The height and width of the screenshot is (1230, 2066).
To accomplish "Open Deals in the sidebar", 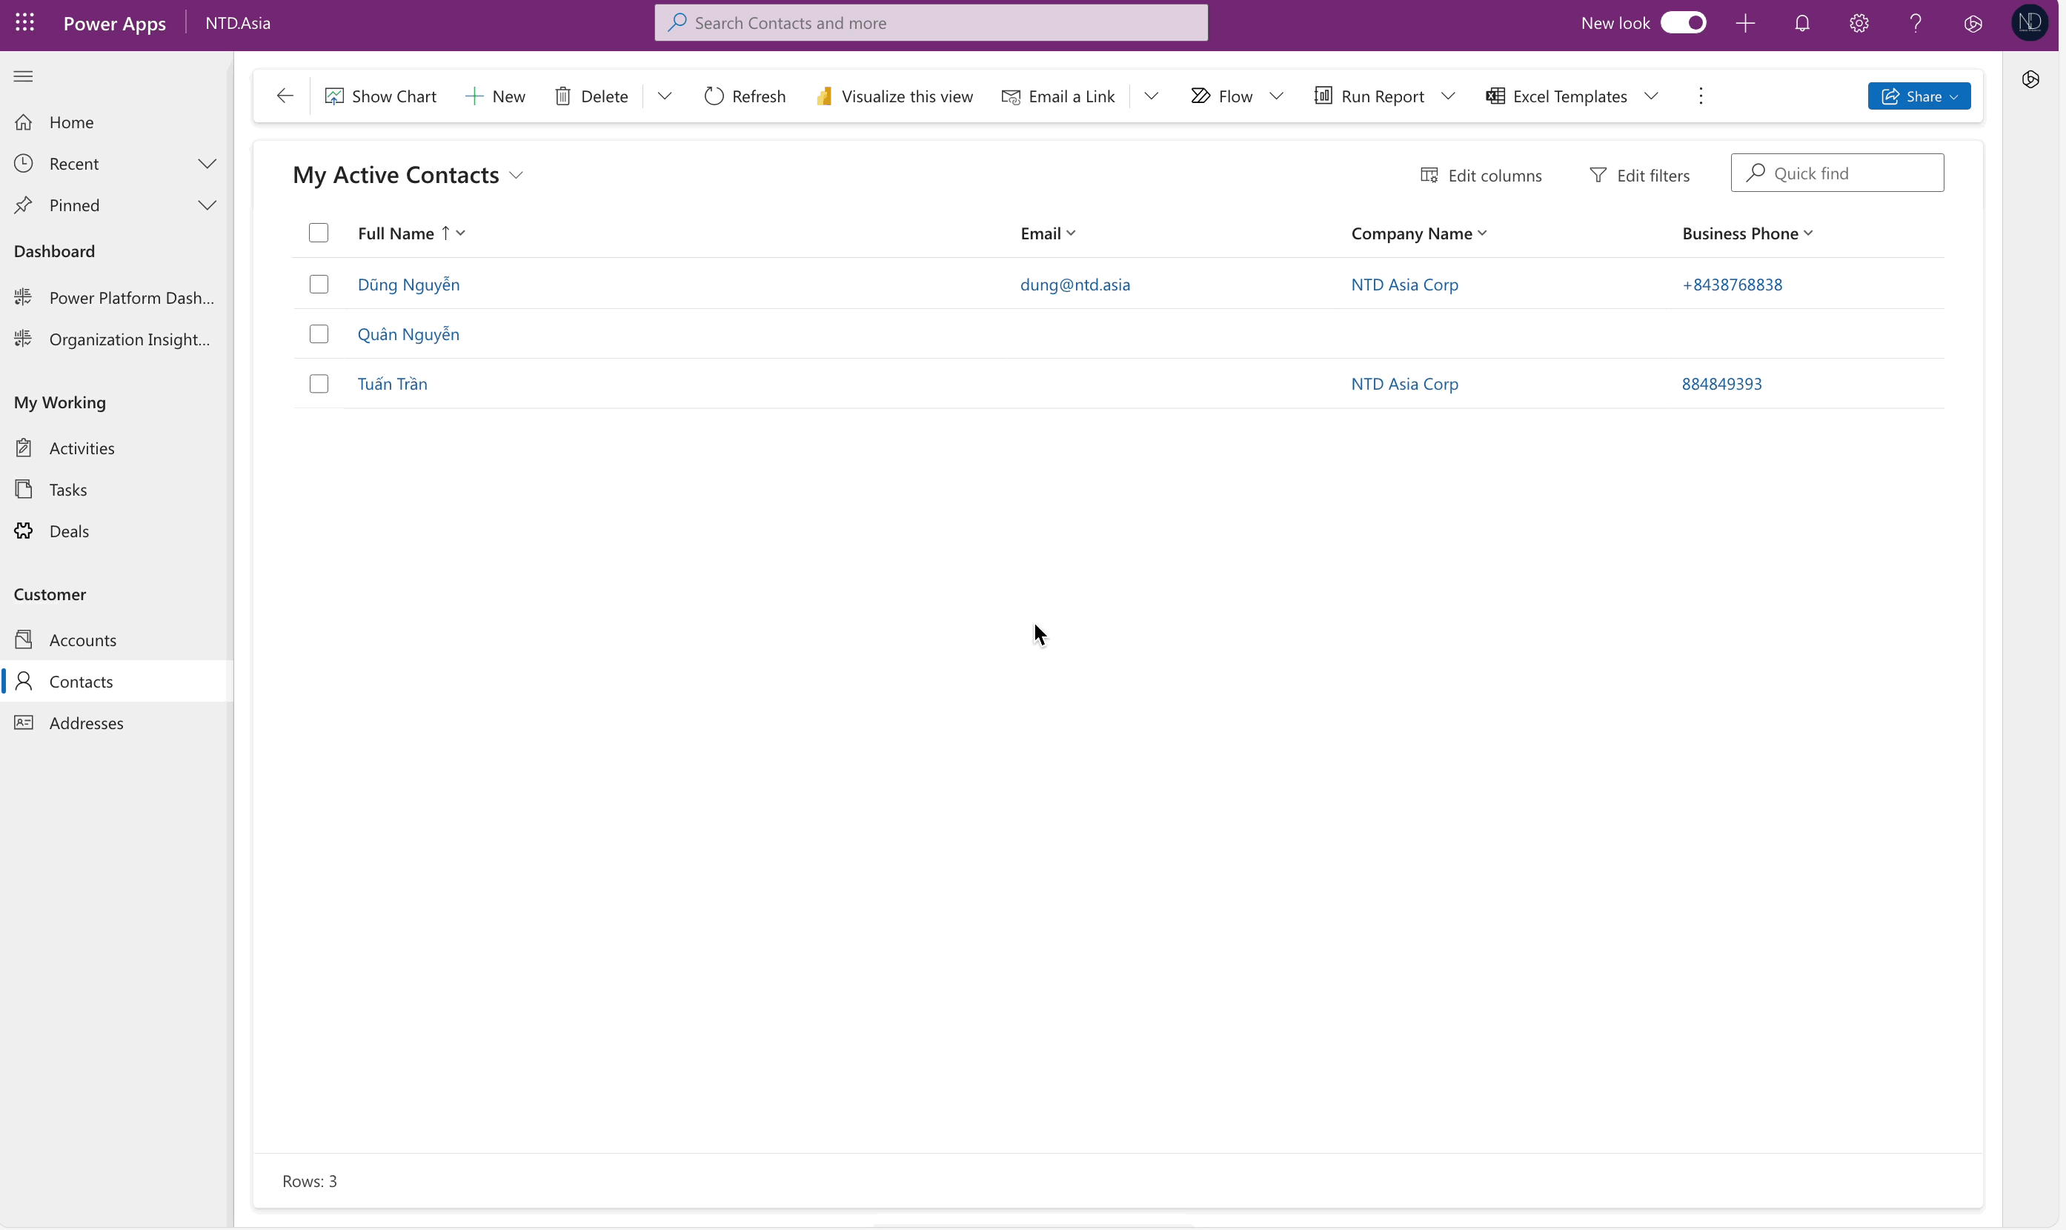I will (x=69, y=531).
